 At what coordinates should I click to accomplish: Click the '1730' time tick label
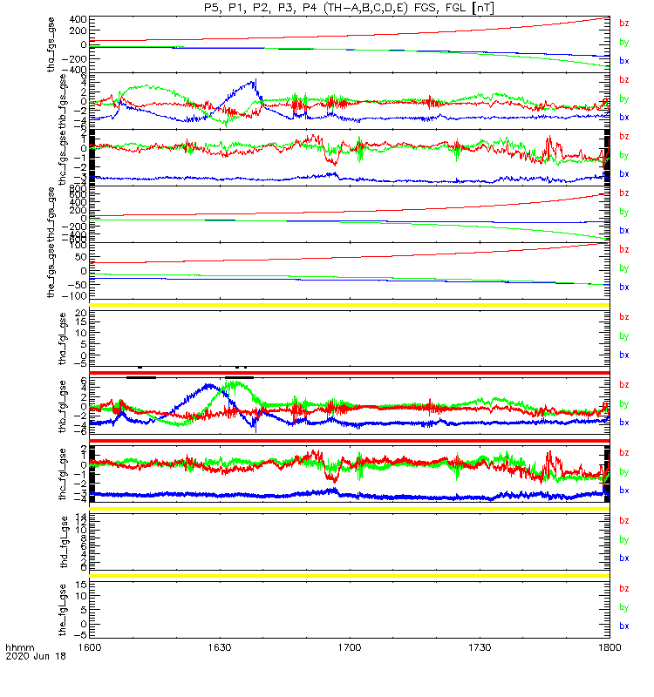pyautogui.click(x=480, y=647)
